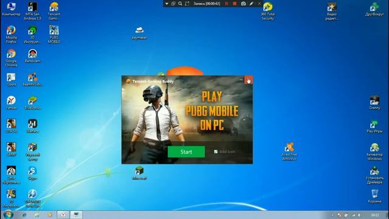This screenshot has width=389, height=219.
Task: Close the recording toolbar with X
Action: pos(260,4)
